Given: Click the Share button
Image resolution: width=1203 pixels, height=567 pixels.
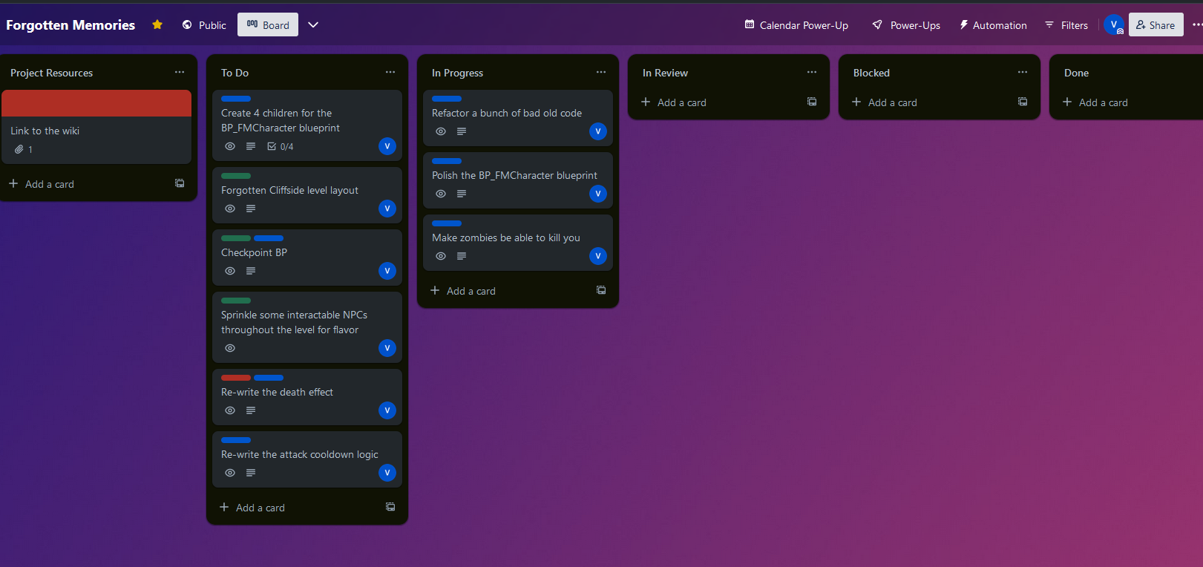Looking at the screenshot, I should click(x=1156, y=24).
